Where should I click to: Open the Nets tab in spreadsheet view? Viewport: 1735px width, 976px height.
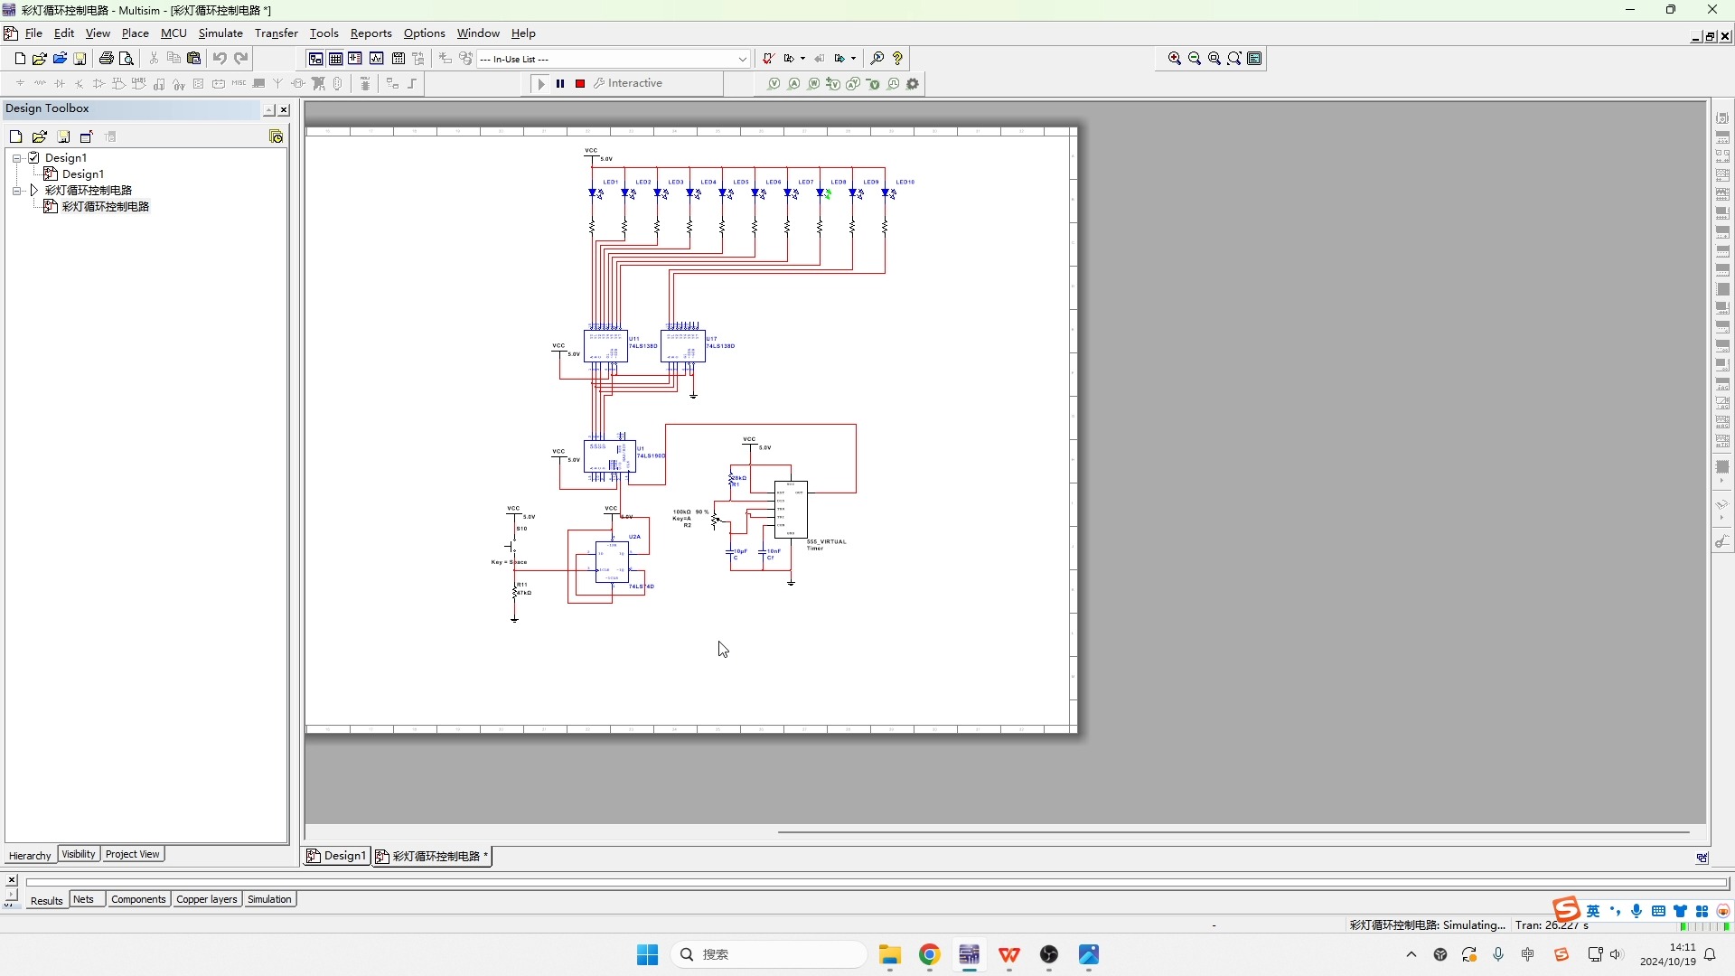pyautogui.click(x=83, y=899)
